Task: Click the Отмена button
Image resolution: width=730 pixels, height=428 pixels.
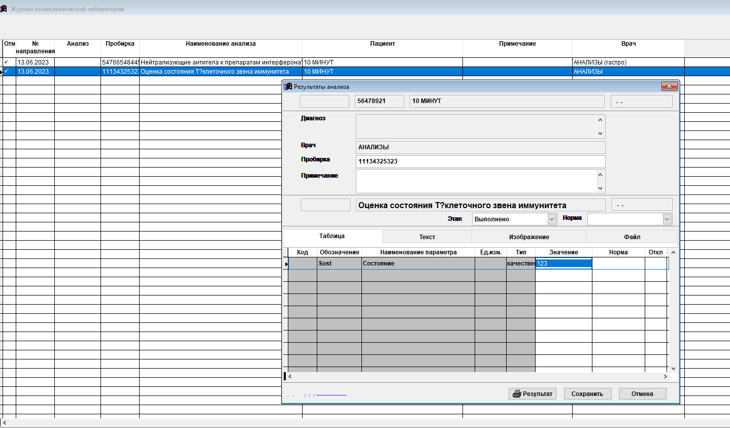Action: pos(642,394)
